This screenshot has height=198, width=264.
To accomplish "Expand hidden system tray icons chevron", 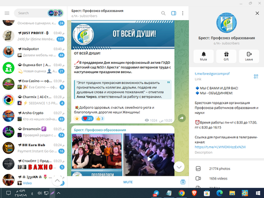I will [x=59, y=193].
